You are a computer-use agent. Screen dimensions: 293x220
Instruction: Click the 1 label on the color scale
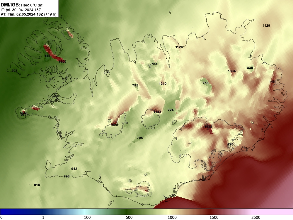43,217
